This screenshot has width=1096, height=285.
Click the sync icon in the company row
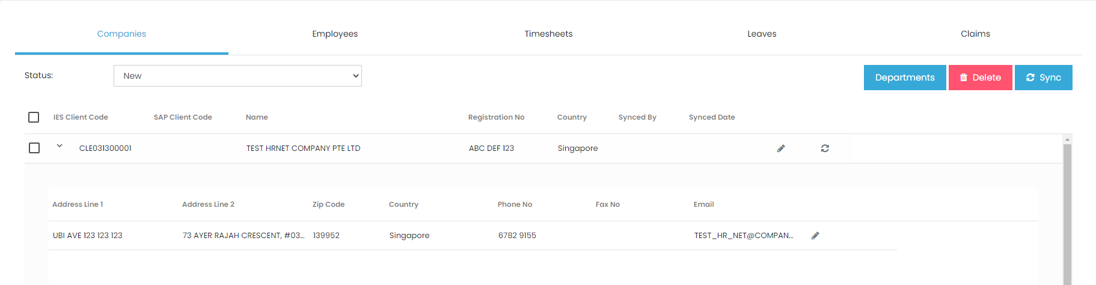pos(825,149)
